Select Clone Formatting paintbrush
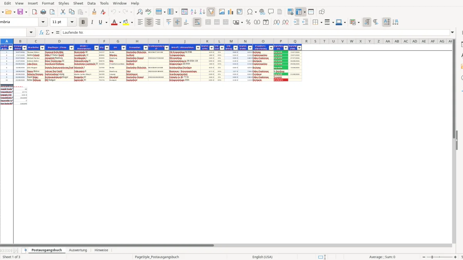 click(x=94, y=12)
